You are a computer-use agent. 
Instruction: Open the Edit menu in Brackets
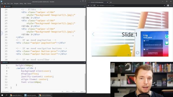point(5,4)
